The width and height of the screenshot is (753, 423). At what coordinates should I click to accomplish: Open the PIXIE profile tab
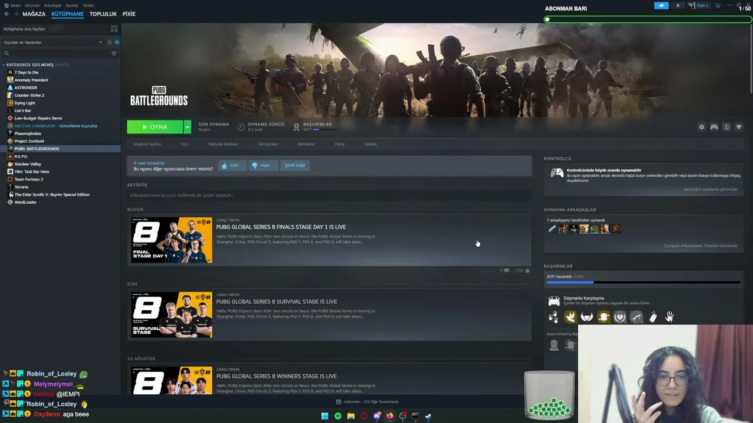tap(129, 14)
